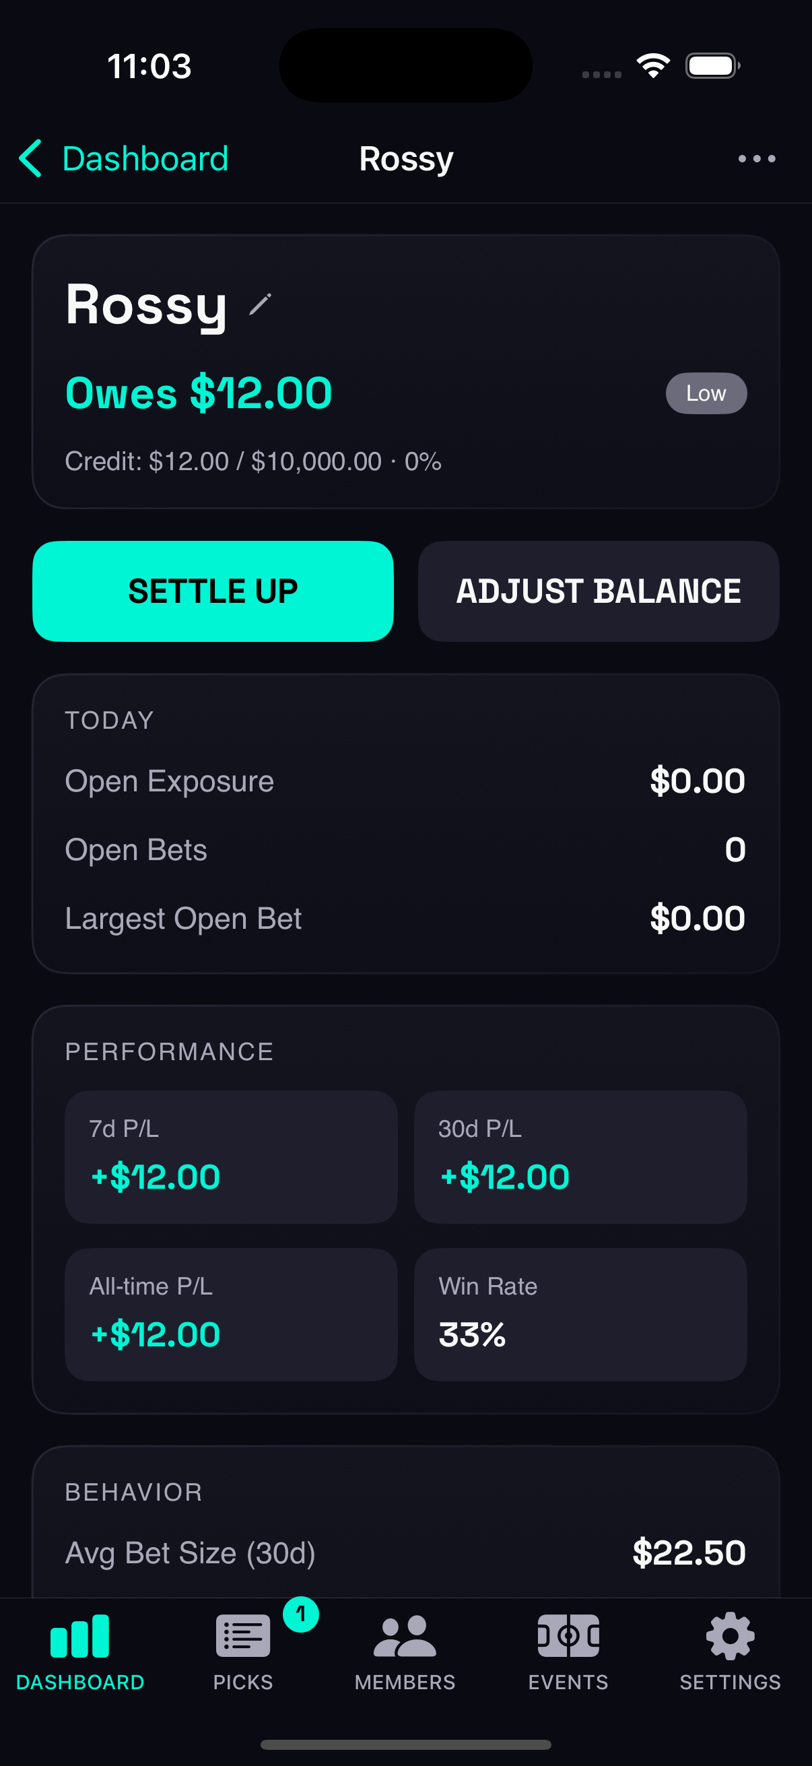The image size is (812, 1766).
Task: Tap the Avg Bet Size value
Action: pyautogui.click(x=689, y=1553)
